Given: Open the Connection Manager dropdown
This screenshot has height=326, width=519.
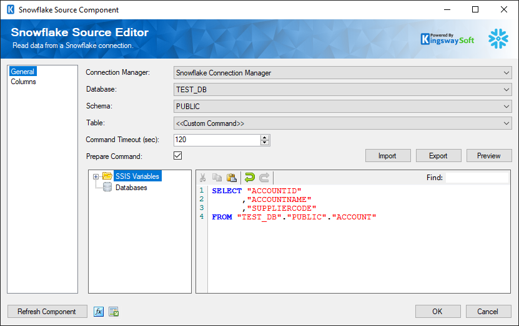Looking at the screenshot, I should [343, 73].
